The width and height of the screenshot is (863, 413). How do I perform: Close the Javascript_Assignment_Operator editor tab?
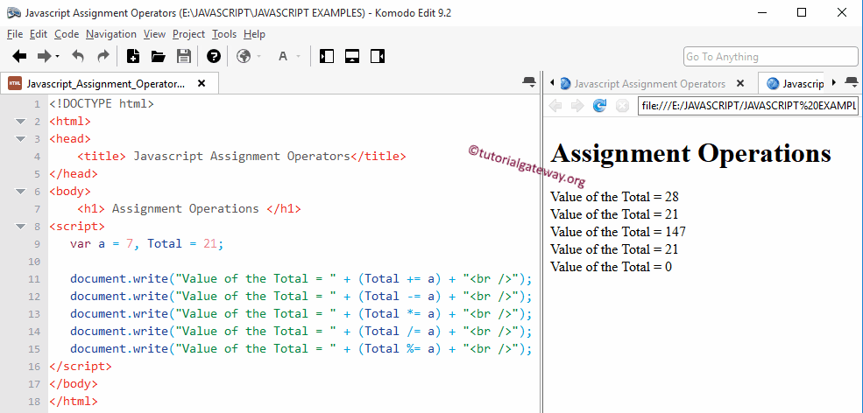(x=202, y=84)
